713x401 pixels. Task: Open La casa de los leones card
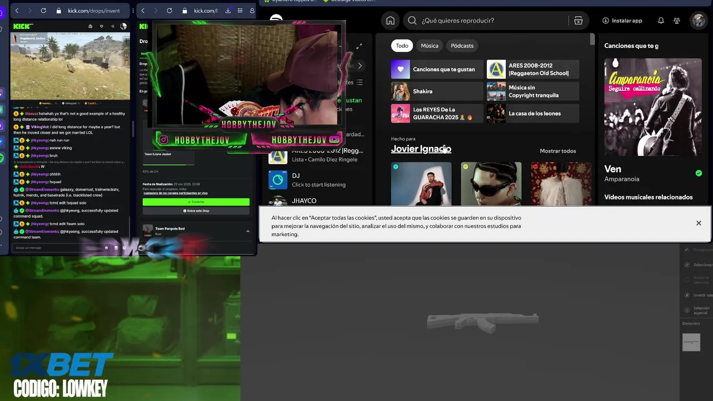(x=533, y=114)
